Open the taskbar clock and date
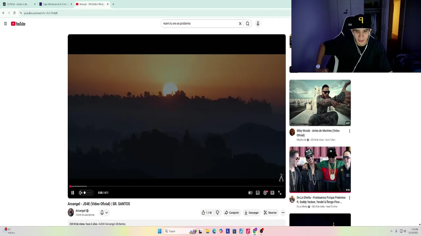Image resolution: width=421 pixels, height=236 pixels. point(414,231)
